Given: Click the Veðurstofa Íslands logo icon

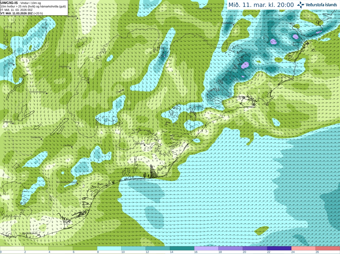Looking at the screenshot, I should pos(300,5).
